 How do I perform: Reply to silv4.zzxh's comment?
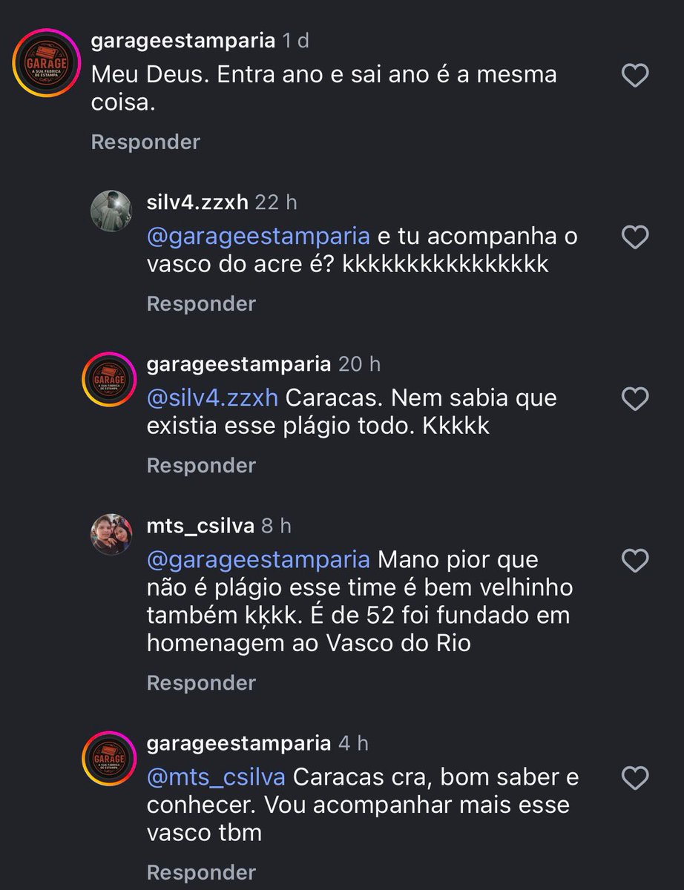point(201,303)
